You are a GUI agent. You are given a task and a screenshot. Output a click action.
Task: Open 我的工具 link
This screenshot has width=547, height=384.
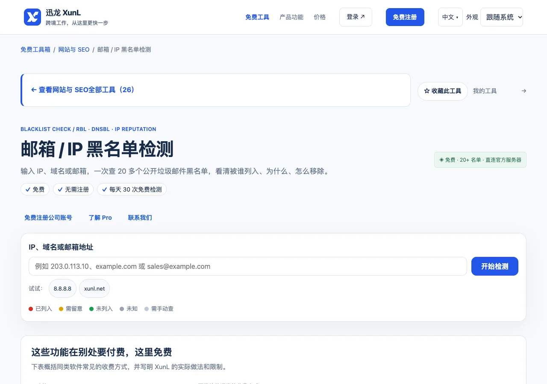pos(485,91)
